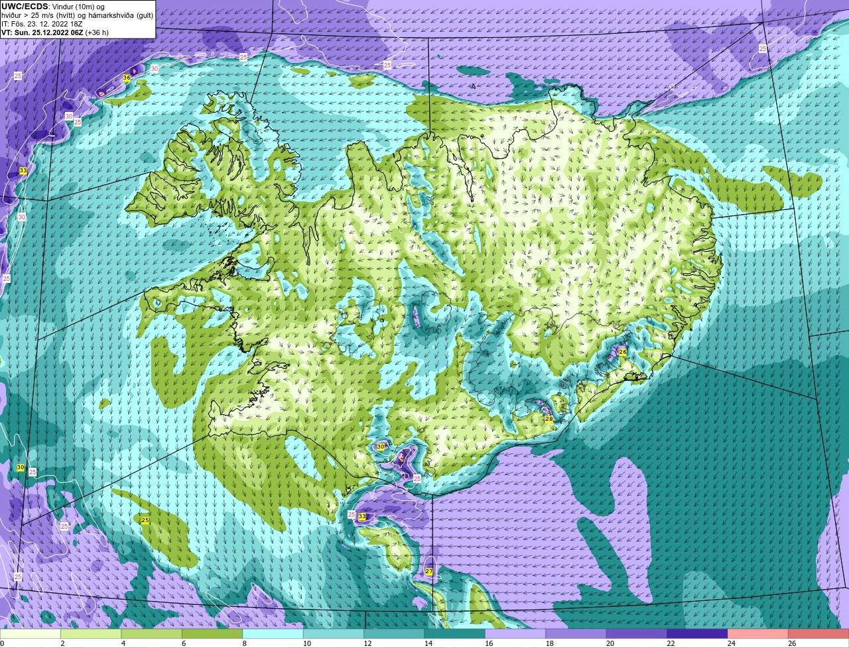Click the yellow 30 label near the south-coast glacier
Image resolution: width=849 pixels, height=648 pixels.
tap(380, 447)
